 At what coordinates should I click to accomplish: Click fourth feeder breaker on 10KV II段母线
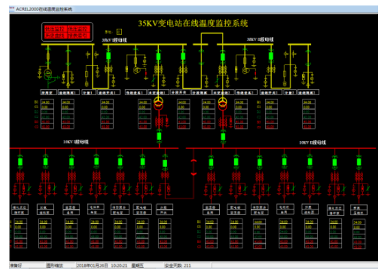click(x=284, y=162)
